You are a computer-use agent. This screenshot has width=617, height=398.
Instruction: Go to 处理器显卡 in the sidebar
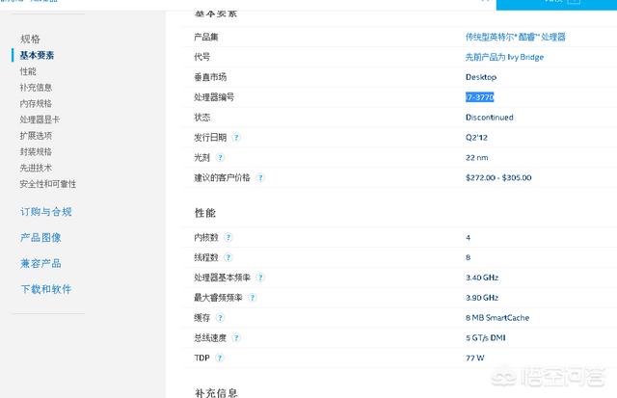coord(40,119)
